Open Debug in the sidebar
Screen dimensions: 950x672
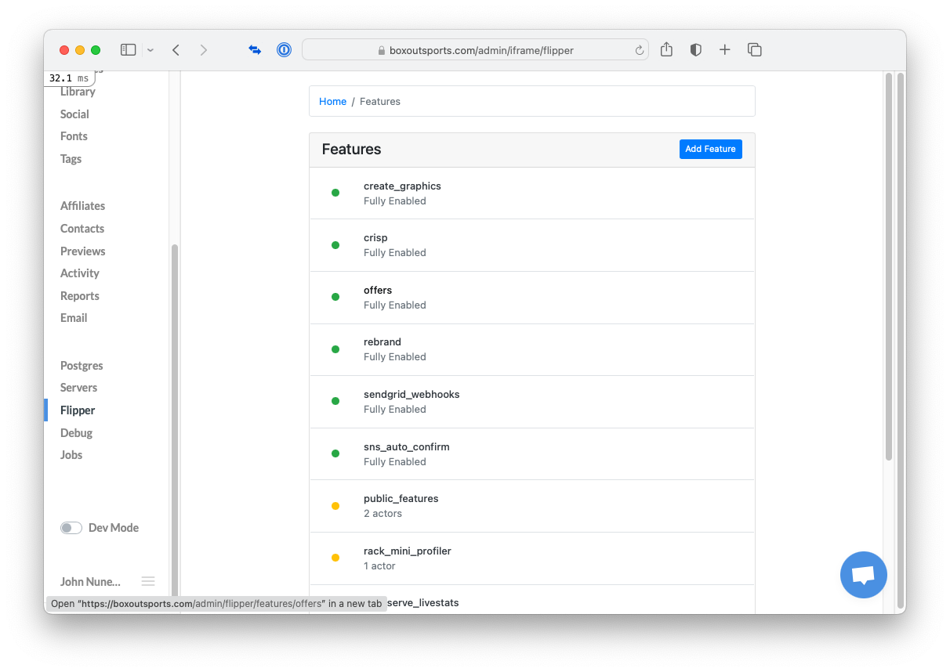coord(76,433)
